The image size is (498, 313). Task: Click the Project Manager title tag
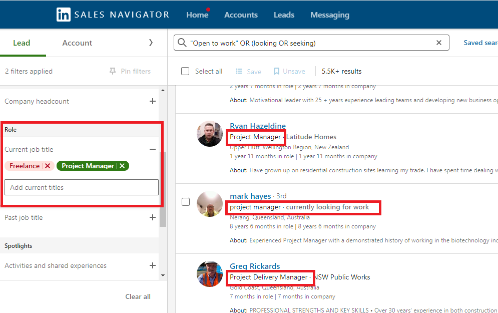click(x=88, y=166)
